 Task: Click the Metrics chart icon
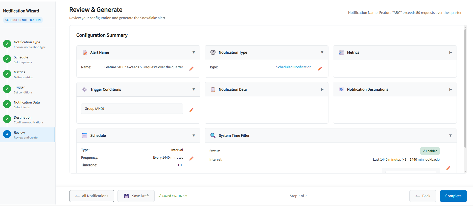pyautogui.click(x=341, y=52)
